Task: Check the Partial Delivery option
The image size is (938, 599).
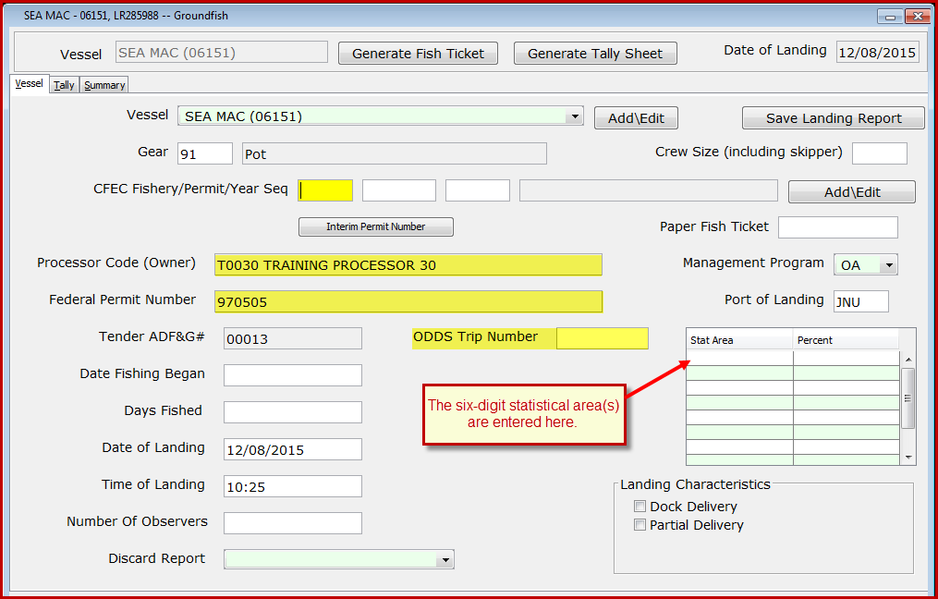Action: (640, 525)
